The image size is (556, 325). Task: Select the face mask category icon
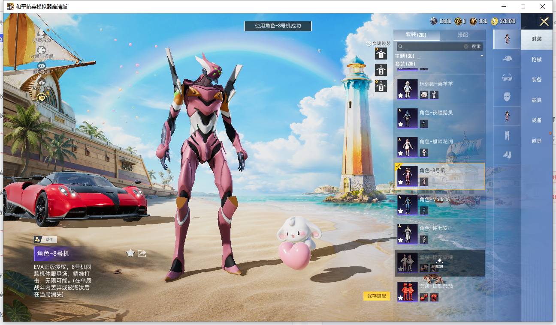pyautogui.click(x=507, y=97)
